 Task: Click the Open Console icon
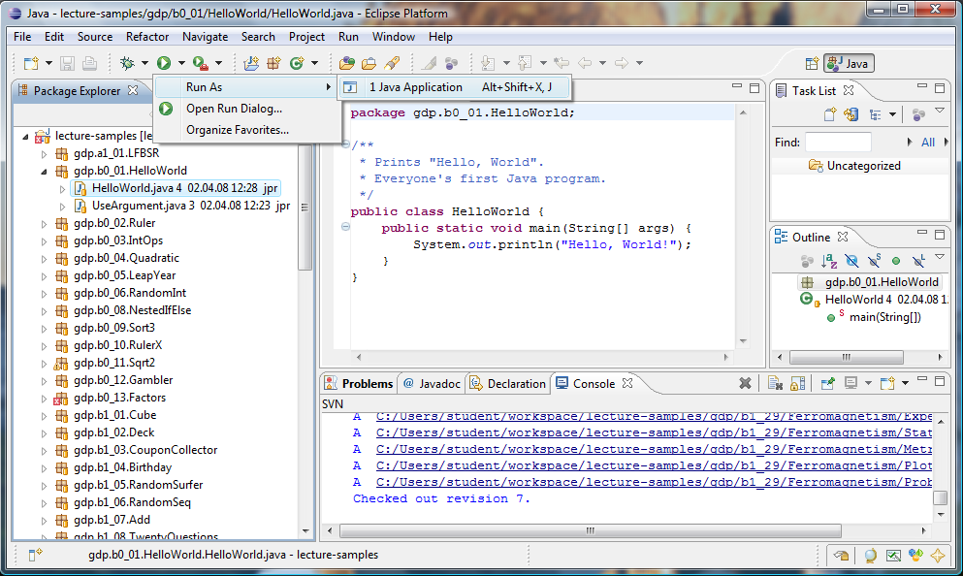tap(887, 383)
